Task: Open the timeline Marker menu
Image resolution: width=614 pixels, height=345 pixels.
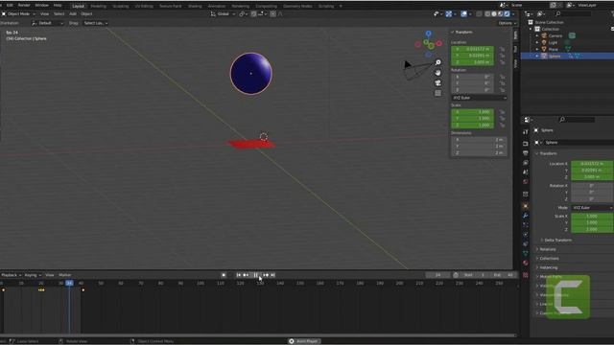Action: pyautogui.click(x=65, y=275)
